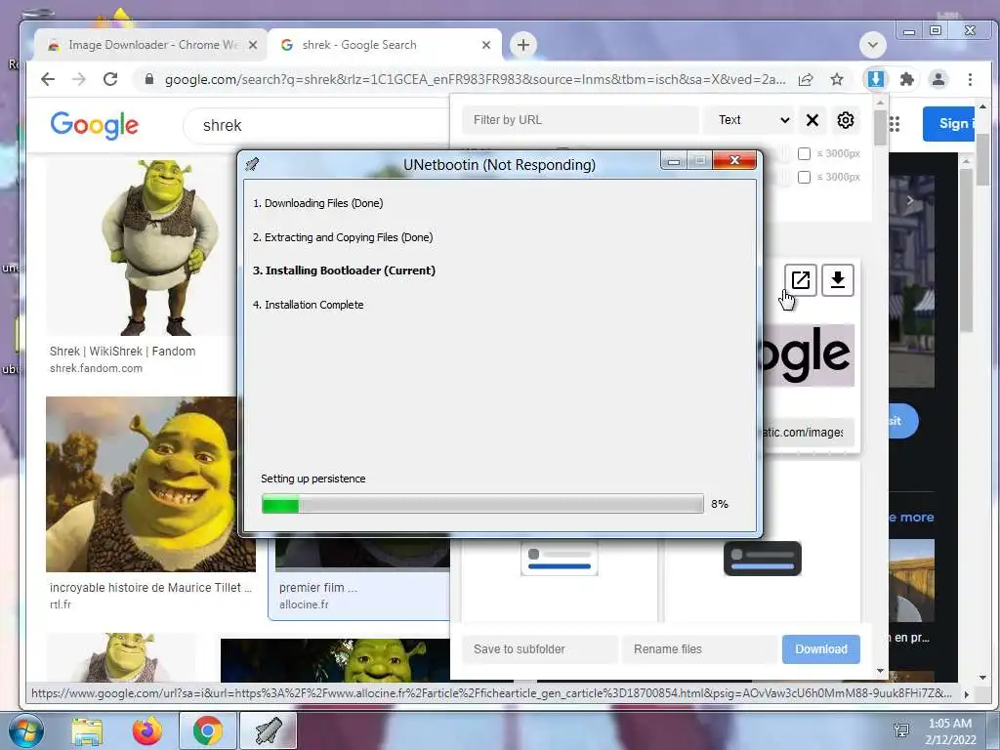1000x750 pixels.
Task: Click the light theme preview thumbnail
Action: point(560,559)
